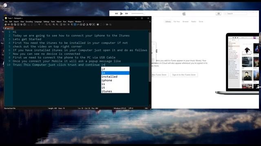The height and width of the screenshot is (146, 261).
Task: Undo the last edit from toolbar
Action: [39, 24]
